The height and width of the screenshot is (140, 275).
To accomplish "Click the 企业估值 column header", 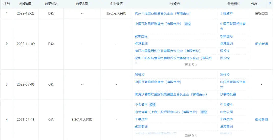I will pos(116,4).
